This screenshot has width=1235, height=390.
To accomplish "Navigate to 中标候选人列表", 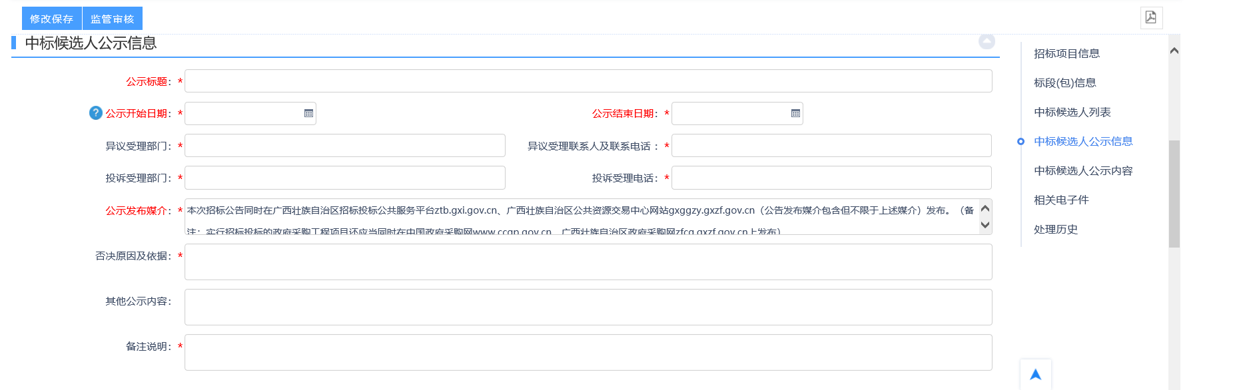I will tap(1072, 112).
